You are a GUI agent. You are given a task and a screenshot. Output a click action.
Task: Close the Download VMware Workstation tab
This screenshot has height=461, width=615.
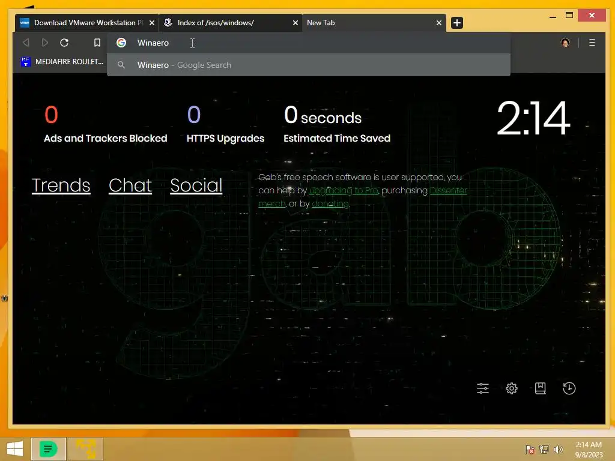click(152, 23)
